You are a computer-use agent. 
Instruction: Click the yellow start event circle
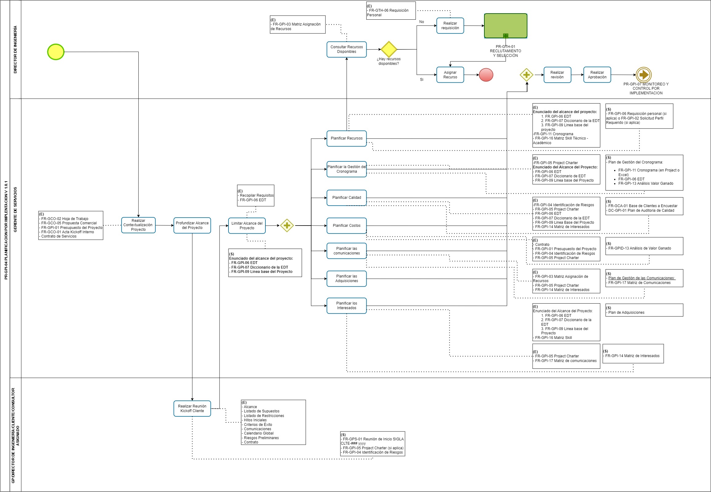coord(56,52)
